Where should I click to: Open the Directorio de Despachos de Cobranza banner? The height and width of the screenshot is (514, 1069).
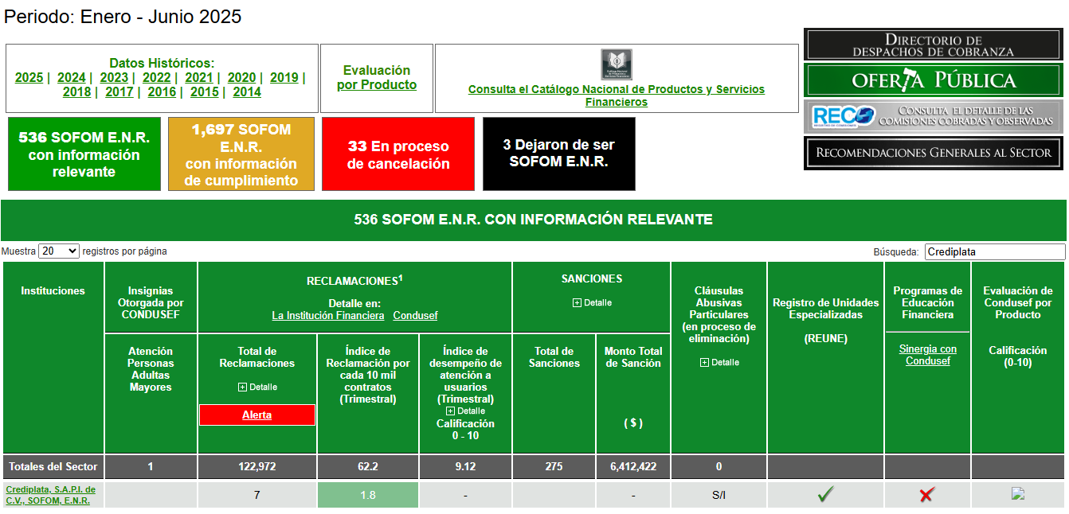click(933, 45)
